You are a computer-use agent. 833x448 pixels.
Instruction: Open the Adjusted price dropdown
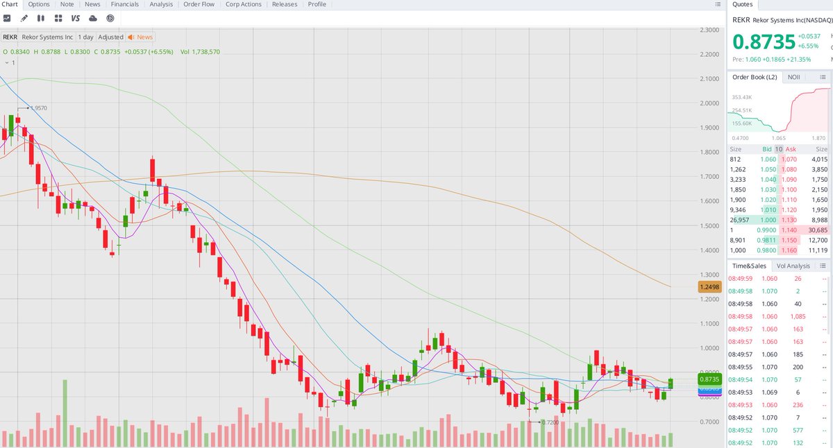tap(110, 37)
